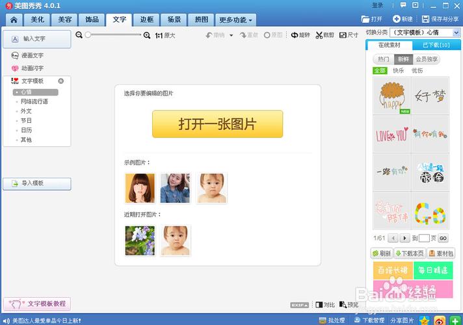Viewport: 463px width, 325px height.
Task: Pick the LOVE YOU sticker thumbnail
Action: point(391,134)
